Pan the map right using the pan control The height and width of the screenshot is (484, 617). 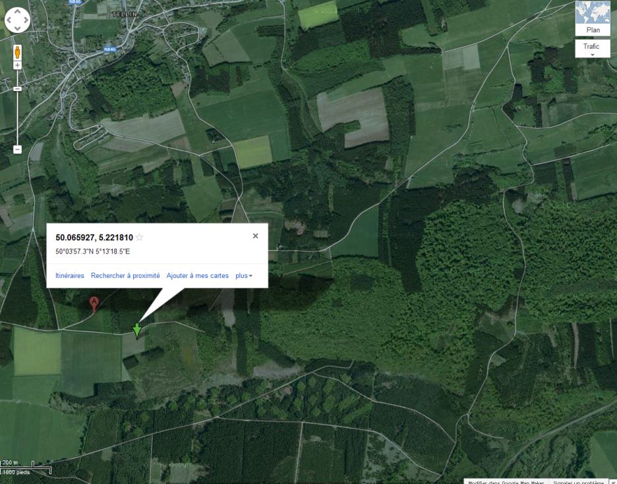26,20
